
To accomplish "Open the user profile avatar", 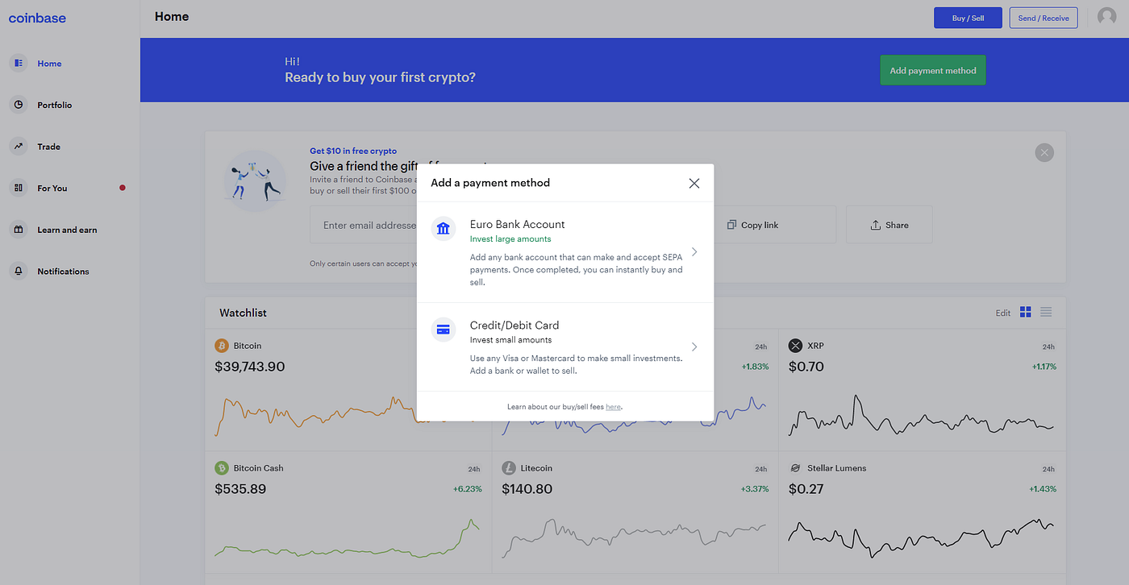I will point(1106,17).
